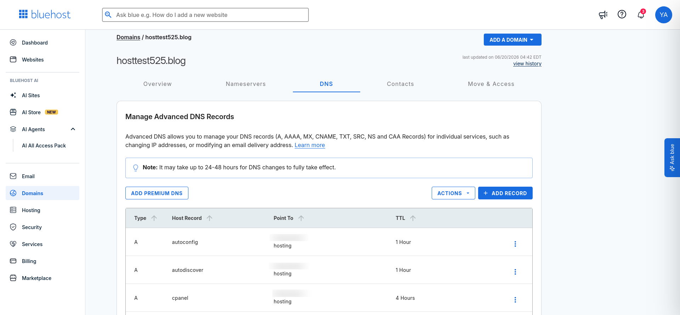Click the lightbulb icon beside Note
680x315 pixels.
pyautogui.click(x=136, y=168)
